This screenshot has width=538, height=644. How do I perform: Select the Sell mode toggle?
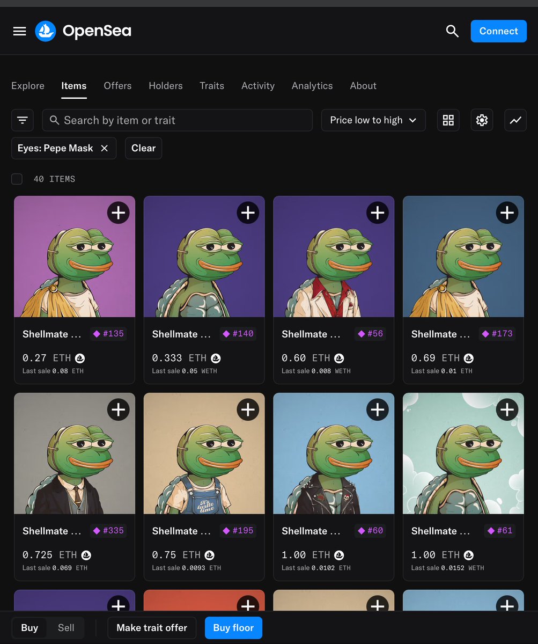tap(66, 628)
